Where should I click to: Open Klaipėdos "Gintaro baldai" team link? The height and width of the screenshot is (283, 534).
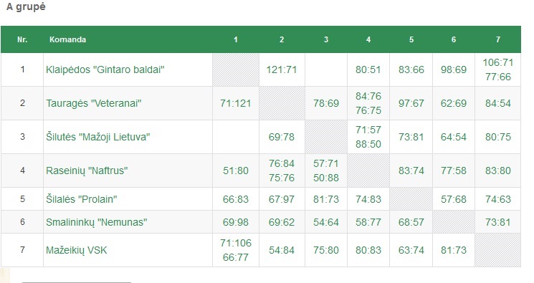point(105,69)
